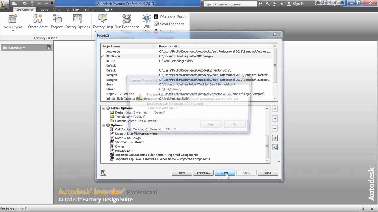The width and height of the screenshot is (378, 212).
Task: Click the Save icon in quick access toolbar
Action: click(32, 4)
